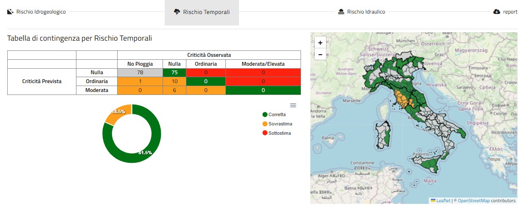This screenshot has height=206, width=523.
Task: Switch to Rischio Idrogeologico tab
Action: (41, 12)
